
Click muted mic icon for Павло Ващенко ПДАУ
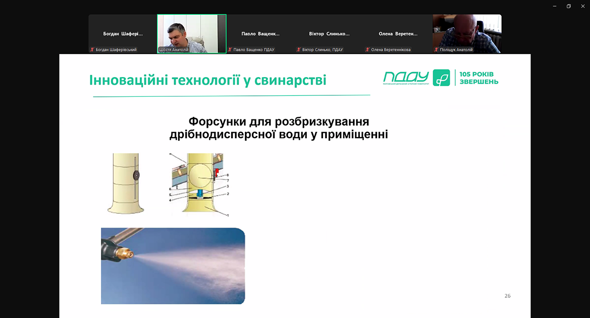(230, 50)
